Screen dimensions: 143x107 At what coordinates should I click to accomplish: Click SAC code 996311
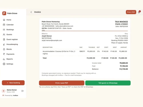pyautogui.click(x=82, y=51)
